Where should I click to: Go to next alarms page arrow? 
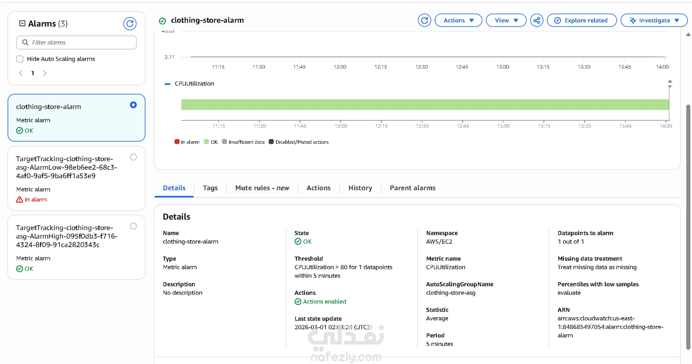(x=45, y=73)
